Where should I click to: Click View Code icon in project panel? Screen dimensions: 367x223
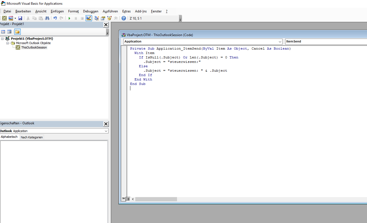[x=3, y=32]
